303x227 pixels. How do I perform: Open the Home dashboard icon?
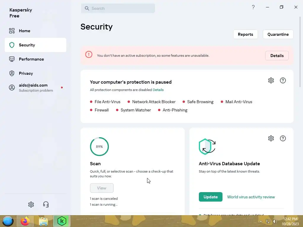tap(12, 31)
